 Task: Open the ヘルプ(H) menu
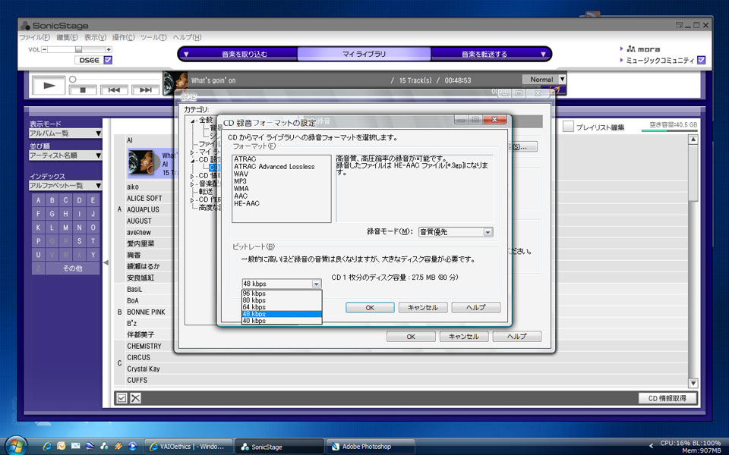[x=187, y=37]
